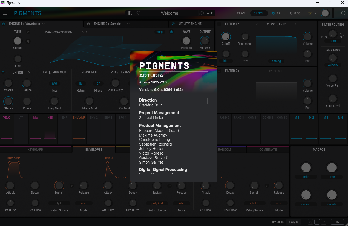
Task: Open settings gear in top bar
Action: pyautogui.click(x=343, y=13)
